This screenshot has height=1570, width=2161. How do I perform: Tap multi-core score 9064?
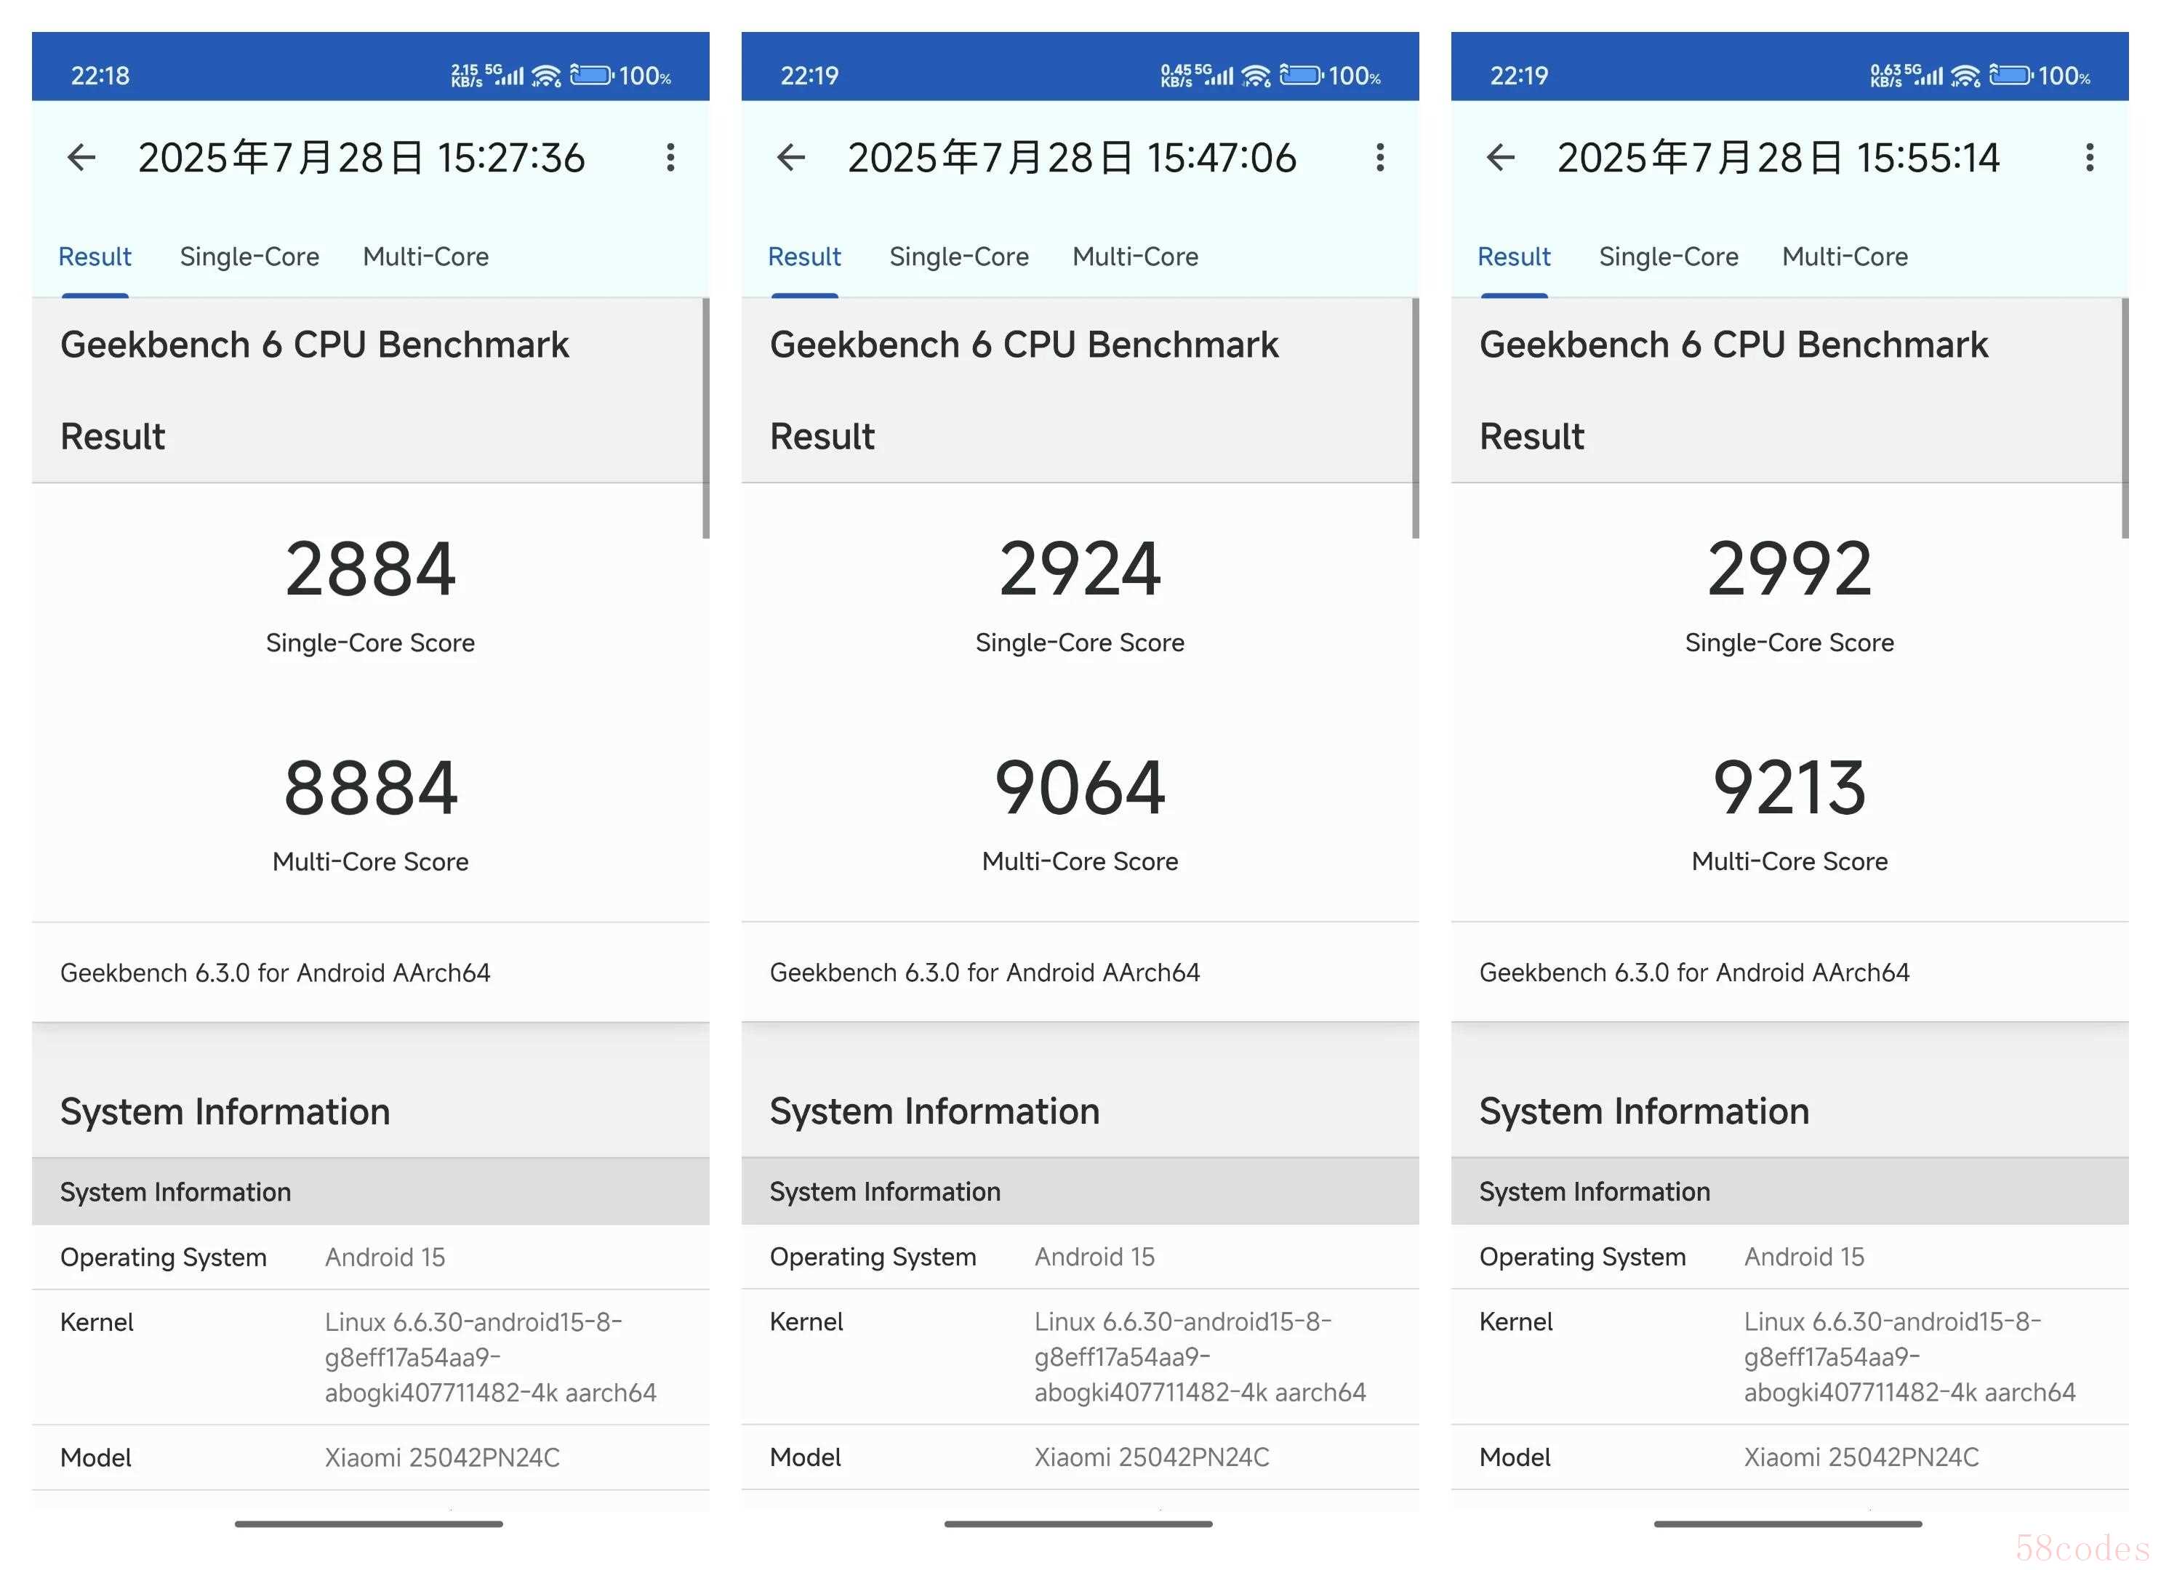coord(1080,788)
